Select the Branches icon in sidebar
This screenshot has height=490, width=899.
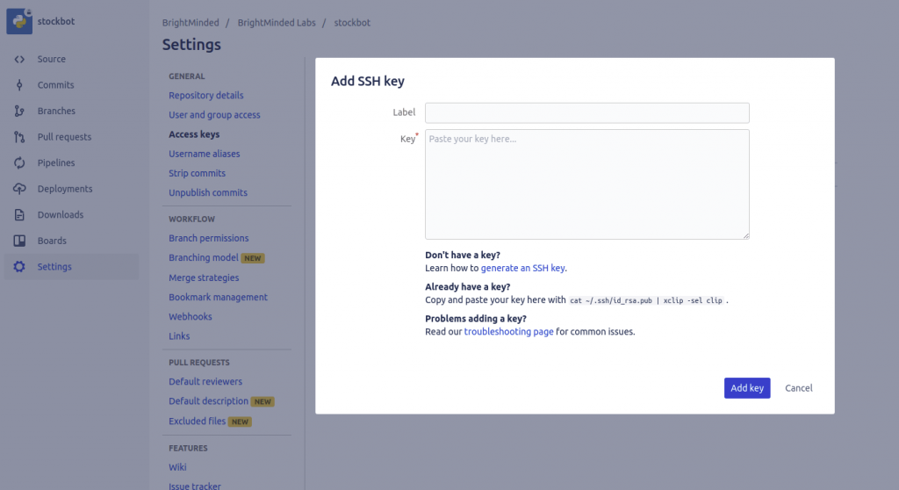[19, 112]
